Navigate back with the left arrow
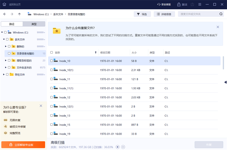Image resolution: width=227 pixels, height=150 pixels. pyautogui.click(x=5, y=14)
